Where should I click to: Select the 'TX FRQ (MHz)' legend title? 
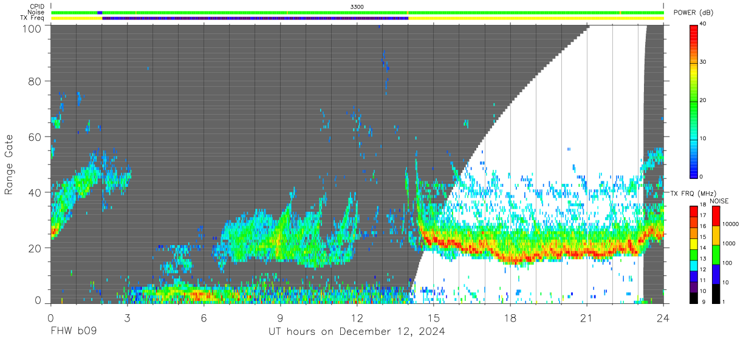tap(693, 193)
